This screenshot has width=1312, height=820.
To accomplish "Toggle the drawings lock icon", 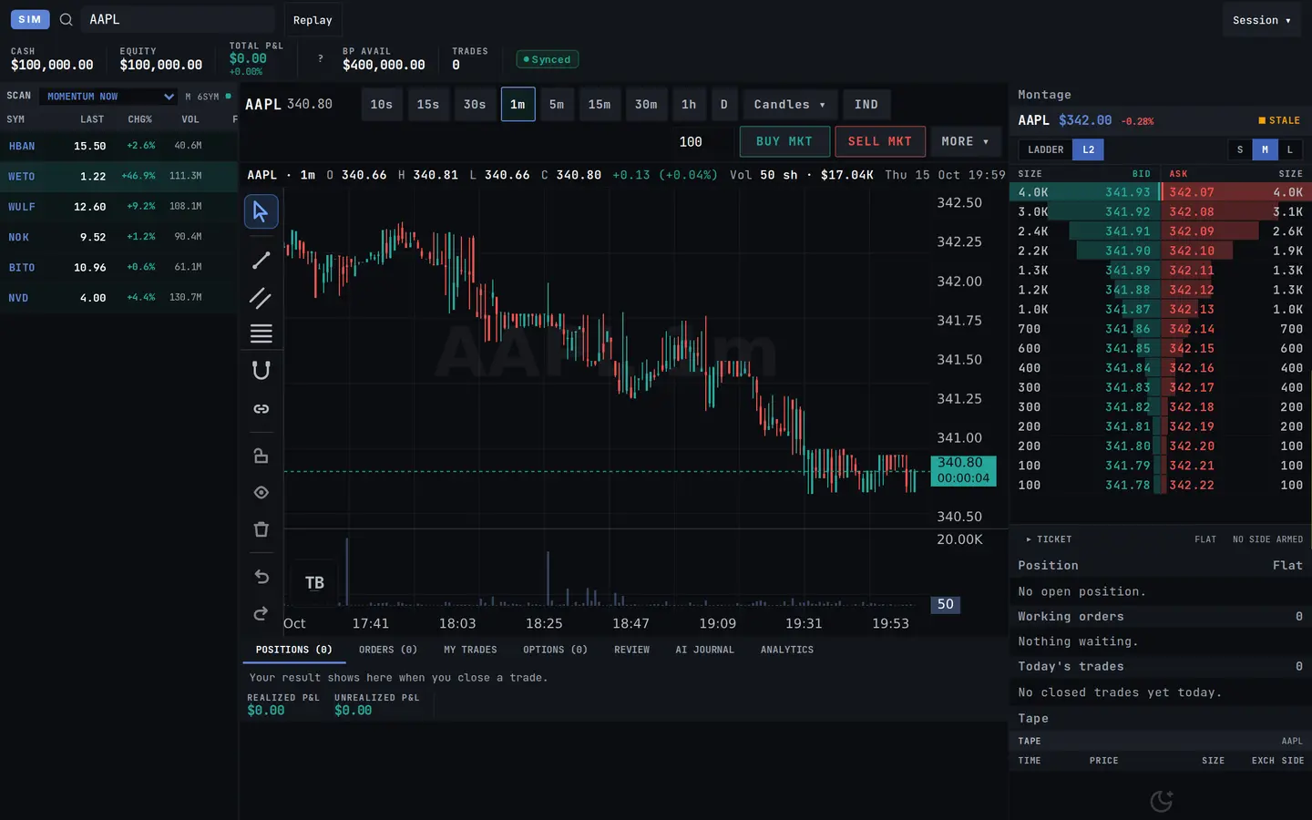I will pyautogui.click(x=261, y=456).
